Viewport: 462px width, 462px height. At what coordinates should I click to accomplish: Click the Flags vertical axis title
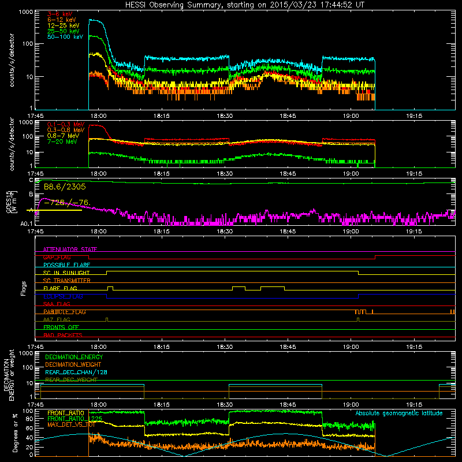click(24, 288)
